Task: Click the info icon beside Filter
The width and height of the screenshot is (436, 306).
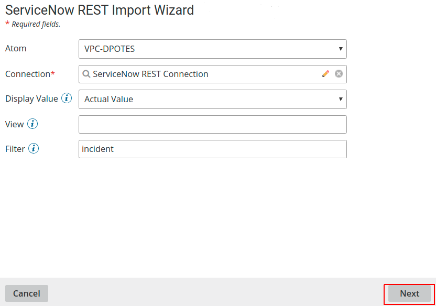Action: (x=34, y=148)
